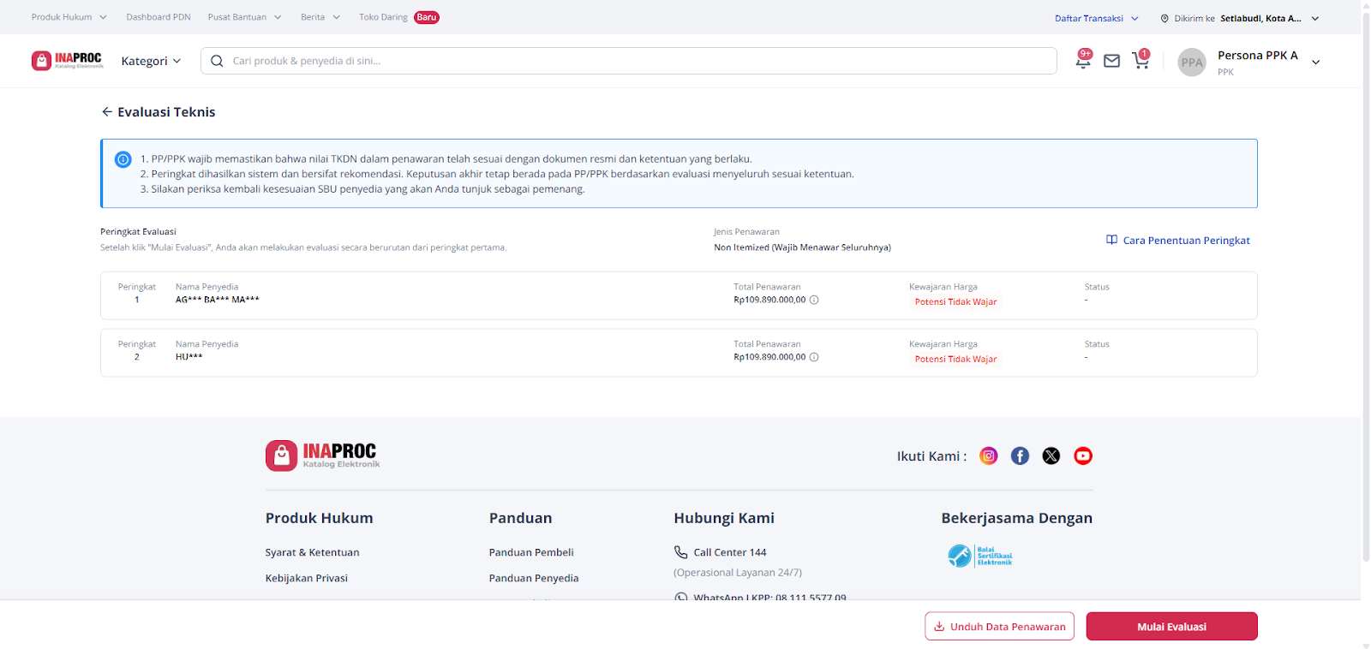Click the Balai Sertifikasi Elektronik logo
Image resolution: width=1371 pixels, height=649 pixels.
(x=980, y=556)
